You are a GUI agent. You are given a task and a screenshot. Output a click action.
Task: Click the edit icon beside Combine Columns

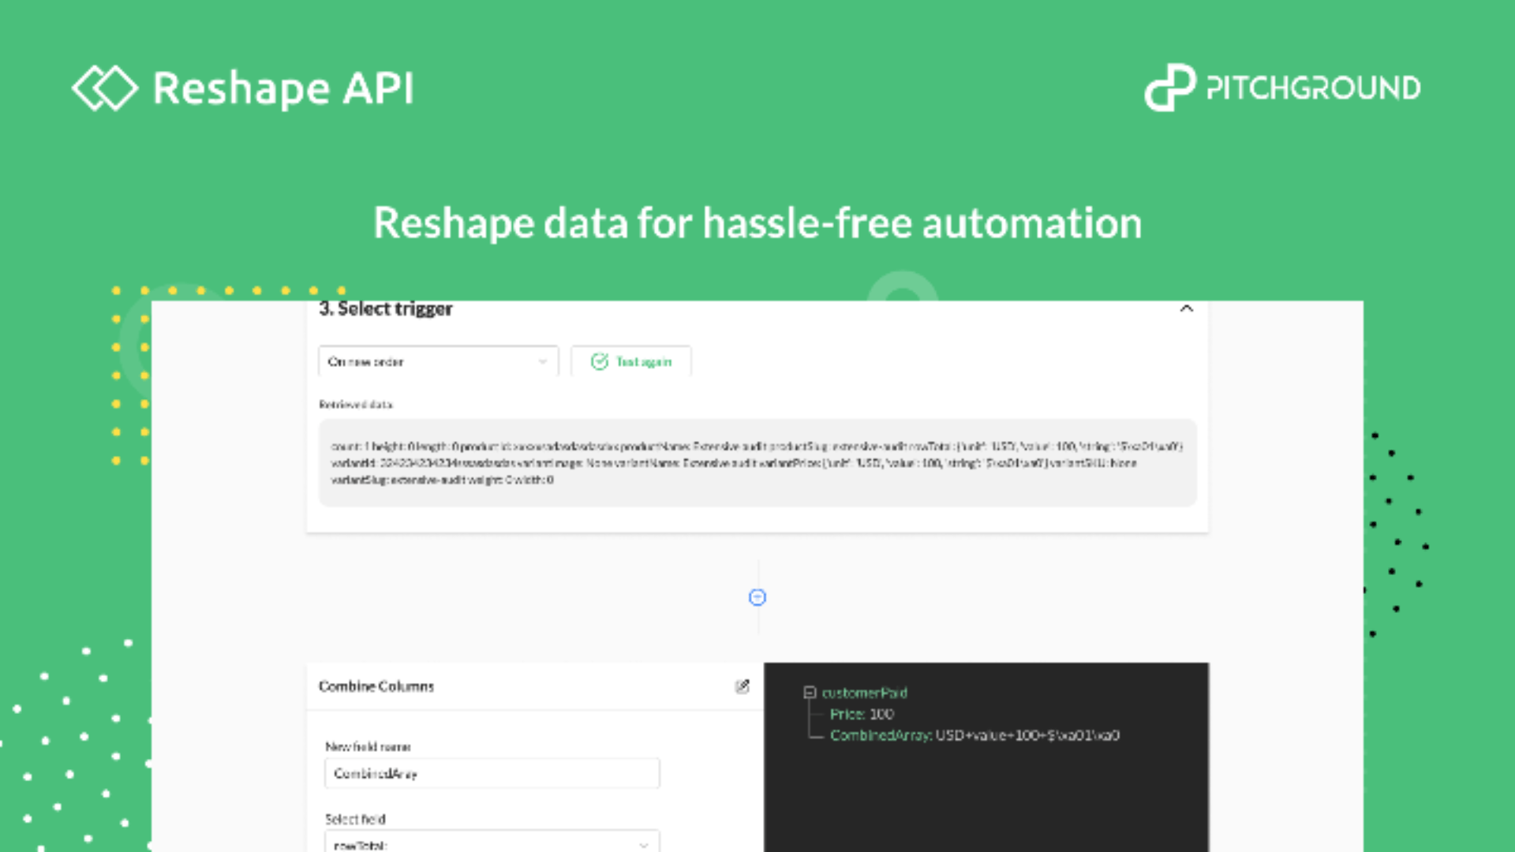click(x=742, y=686)
